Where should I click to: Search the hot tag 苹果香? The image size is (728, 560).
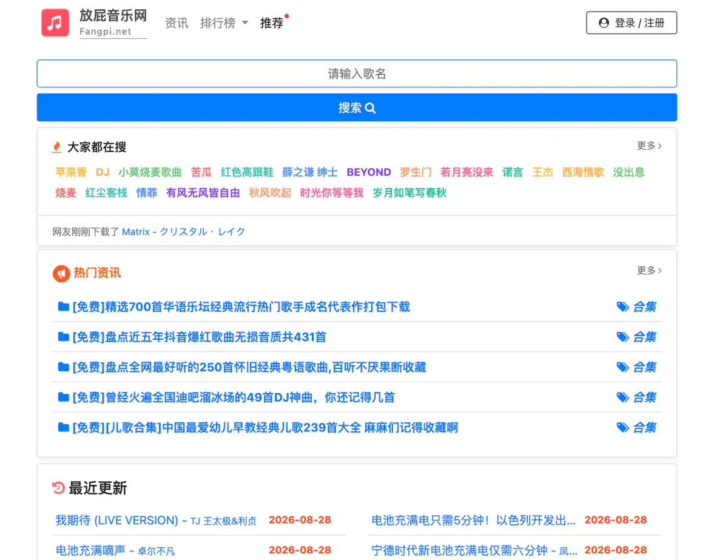71,172
